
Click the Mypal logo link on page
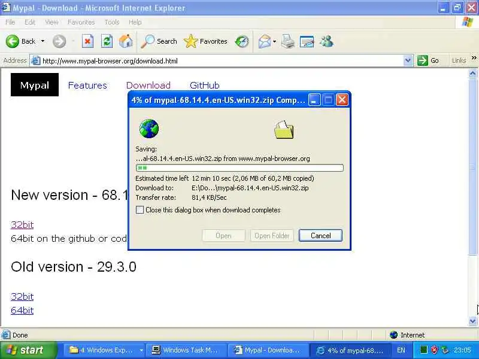pos(35,85)
